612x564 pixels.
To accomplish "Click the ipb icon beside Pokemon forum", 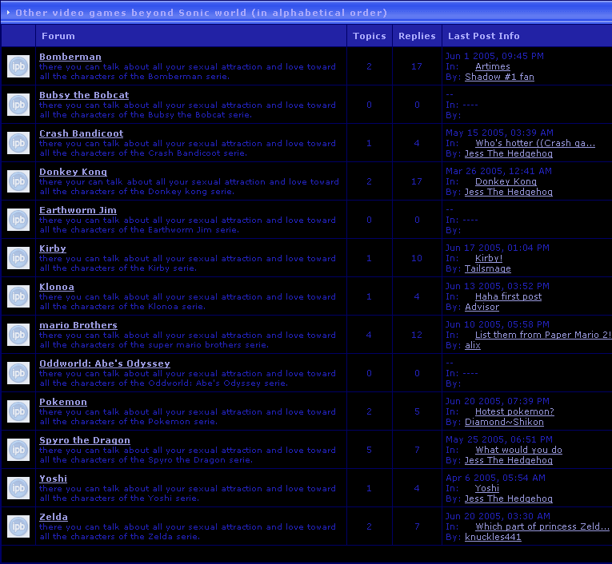I will tap(18, 411).
